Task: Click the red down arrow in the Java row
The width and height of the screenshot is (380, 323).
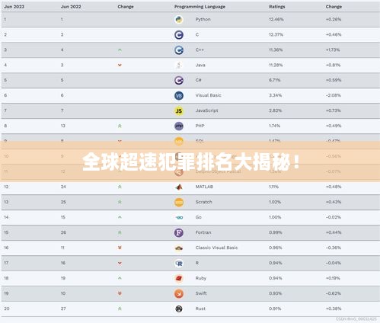Action: [x=120, y=66]
